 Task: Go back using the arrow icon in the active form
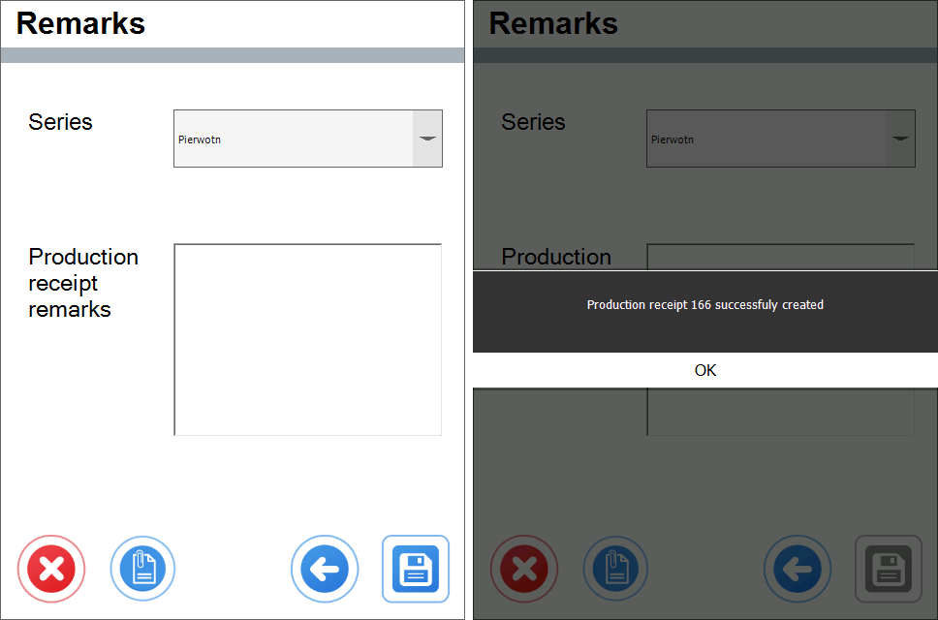pyautogui.click(x=325, y=569)
